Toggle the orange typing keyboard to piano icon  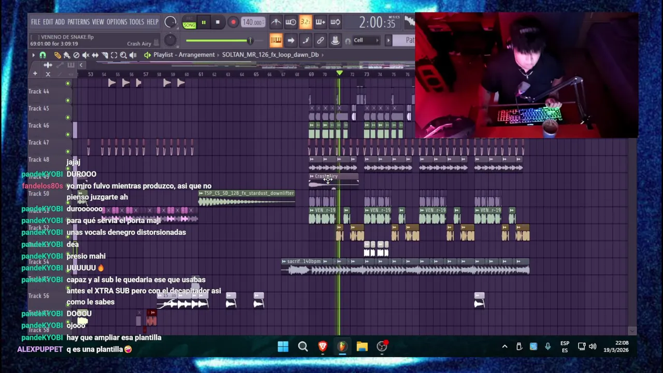[276, 40]
